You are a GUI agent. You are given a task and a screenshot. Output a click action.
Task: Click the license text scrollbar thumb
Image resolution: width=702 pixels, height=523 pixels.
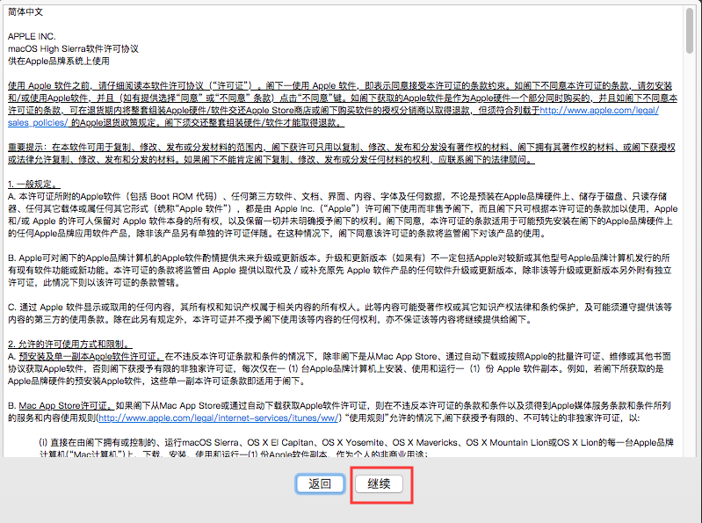[690, 31]
